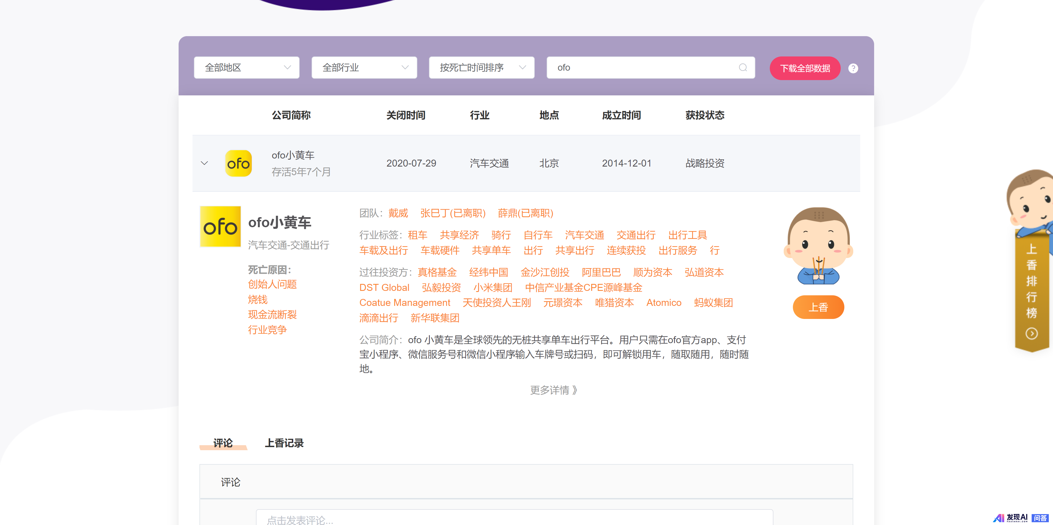
Task: Open the 全部行业 industry dropdown
Action: click(364, 67)
